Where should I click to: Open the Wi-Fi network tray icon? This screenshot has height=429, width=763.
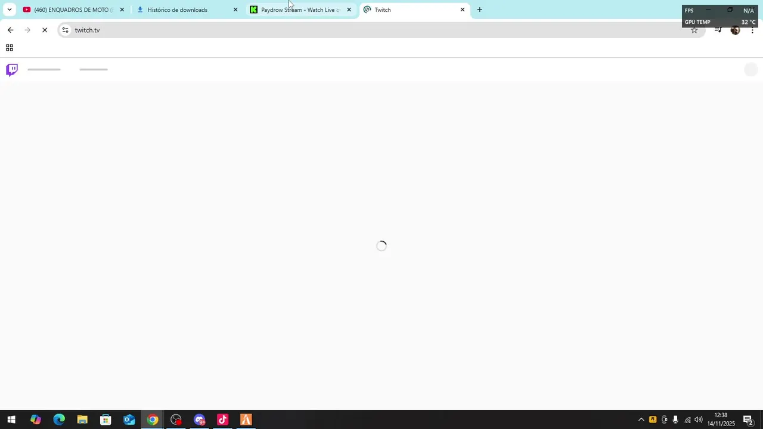click(687, 420)
